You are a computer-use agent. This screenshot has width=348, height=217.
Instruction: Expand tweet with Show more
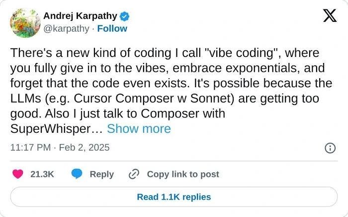139,128
